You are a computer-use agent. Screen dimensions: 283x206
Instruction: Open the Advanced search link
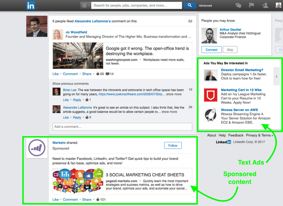pyautogui.click(x=205, y=6)
